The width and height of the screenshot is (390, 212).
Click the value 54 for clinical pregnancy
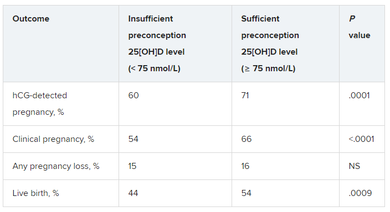(134, 139)
